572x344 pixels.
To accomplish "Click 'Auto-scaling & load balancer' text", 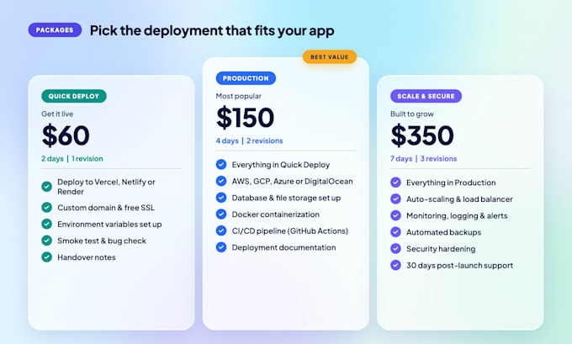I will (459, 199).
